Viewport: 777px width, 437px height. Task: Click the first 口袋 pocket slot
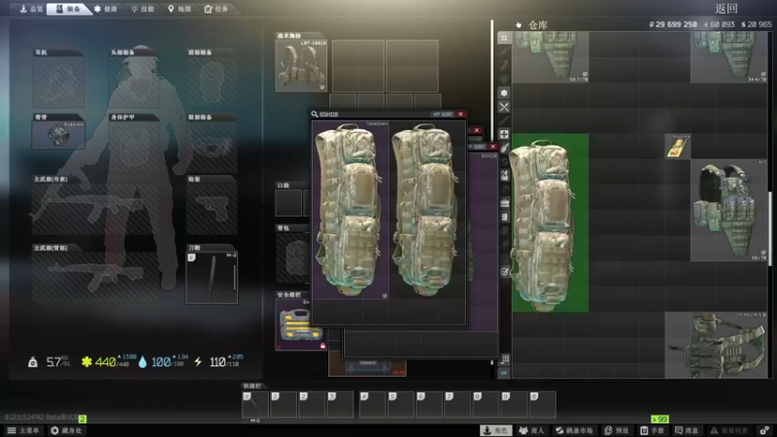288,203
